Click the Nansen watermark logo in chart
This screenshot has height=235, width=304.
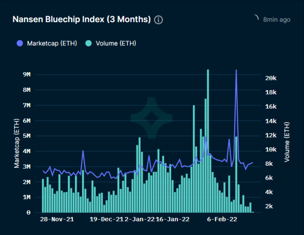click(x=151, y=118)
